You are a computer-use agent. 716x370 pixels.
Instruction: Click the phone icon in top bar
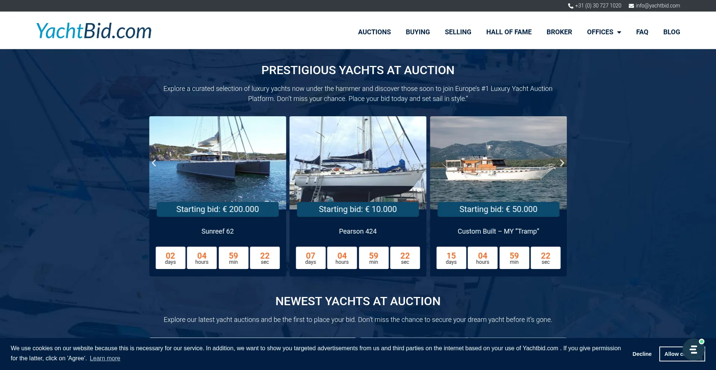pyautogui.click(x=570, y=6)
